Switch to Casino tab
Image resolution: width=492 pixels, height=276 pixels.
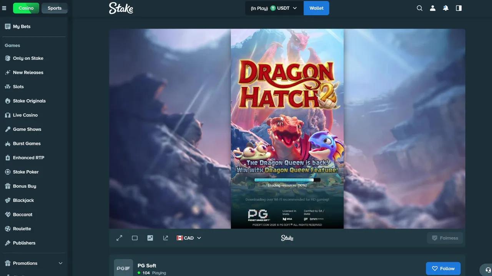tap(26, 8)
